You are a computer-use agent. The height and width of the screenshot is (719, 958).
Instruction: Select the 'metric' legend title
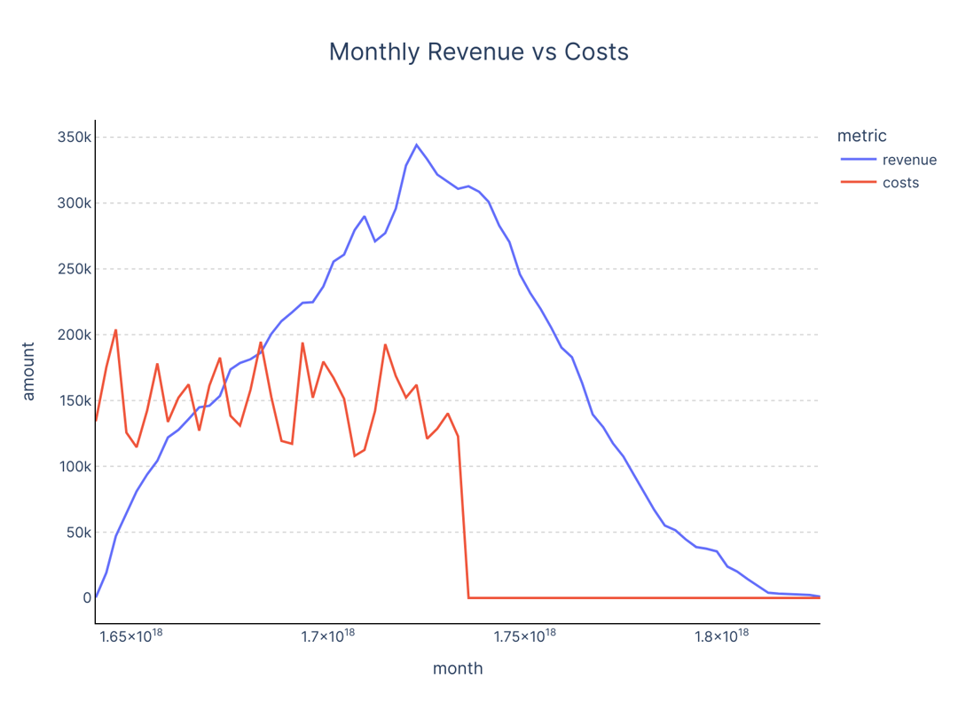(861, 136)
